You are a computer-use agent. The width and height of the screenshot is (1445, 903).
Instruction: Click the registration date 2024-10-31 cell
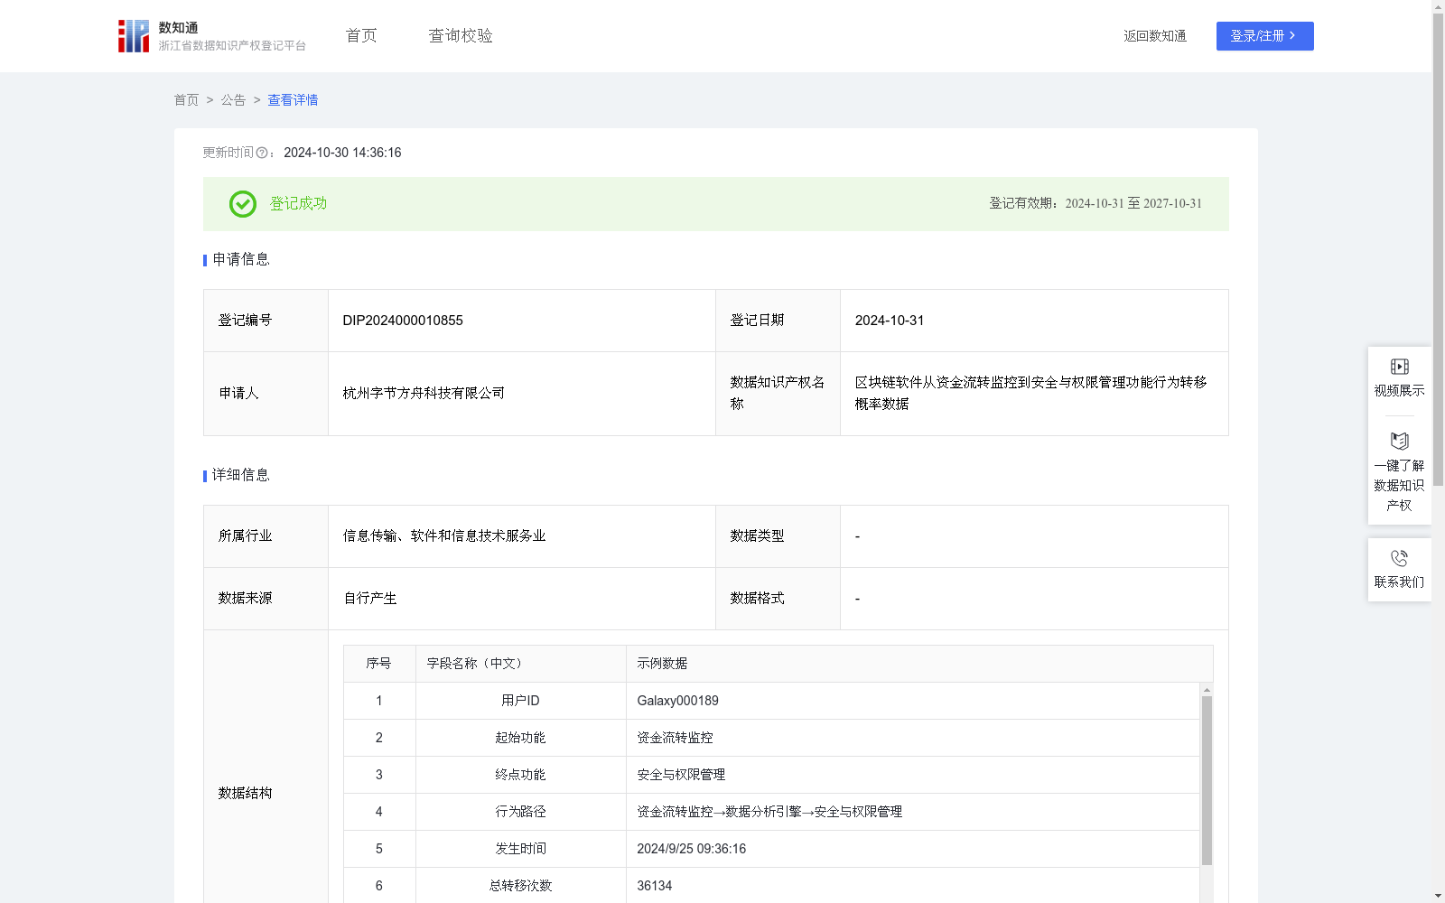[1034, 321]
